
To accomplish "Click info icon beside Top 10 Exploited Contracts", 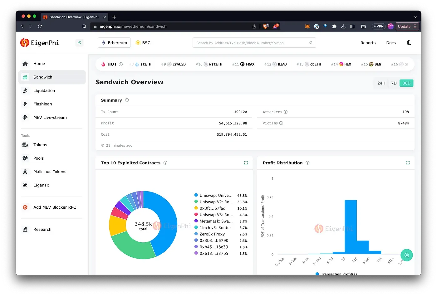I will [x=165, y=163].
